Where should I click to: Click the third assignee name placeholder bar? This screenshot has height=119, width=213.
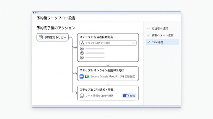pyautogui.click(x=95, y=58)
